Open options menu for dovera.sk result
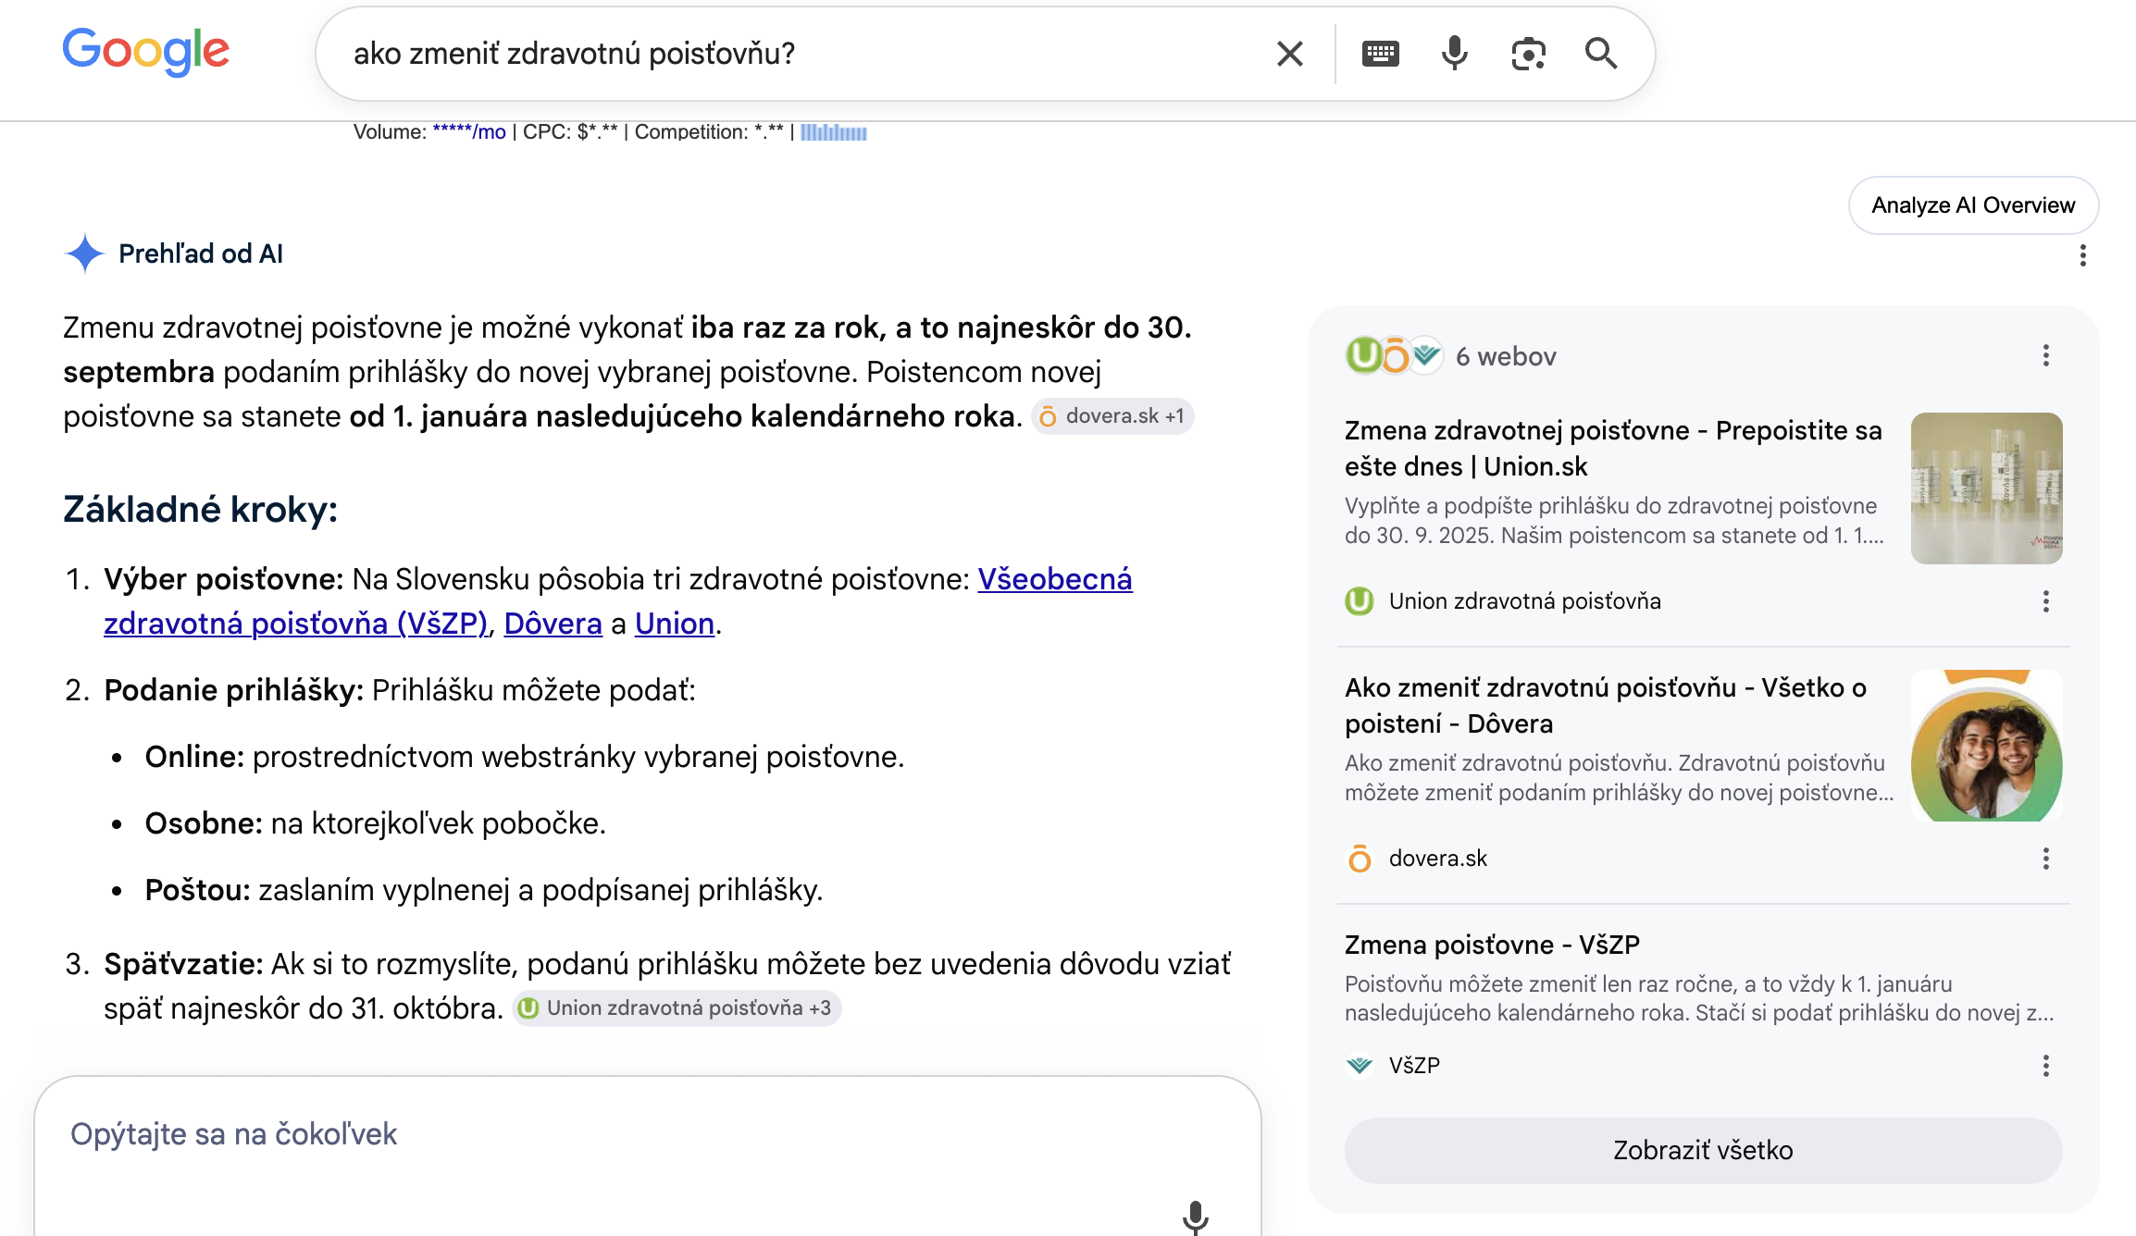This screenshot has height=1236, width=2136. 2045,859
